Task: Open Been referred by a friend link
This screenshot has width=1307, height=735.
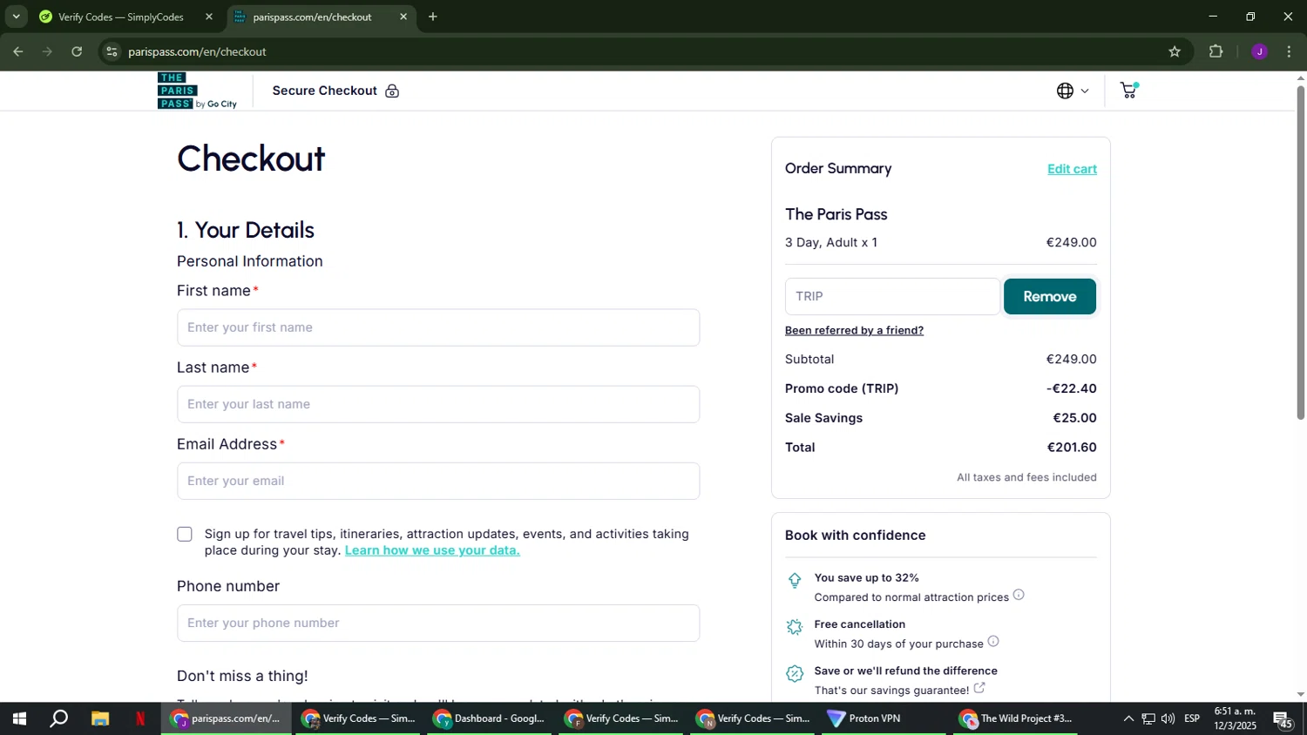Action: [x=854, y=330]
